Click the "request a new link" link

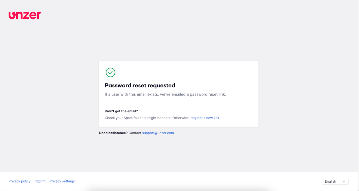tap(205, 118)
